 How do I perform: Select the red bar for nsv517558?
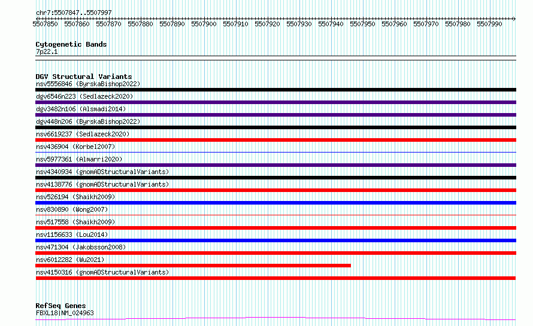[x=275, y=228]
